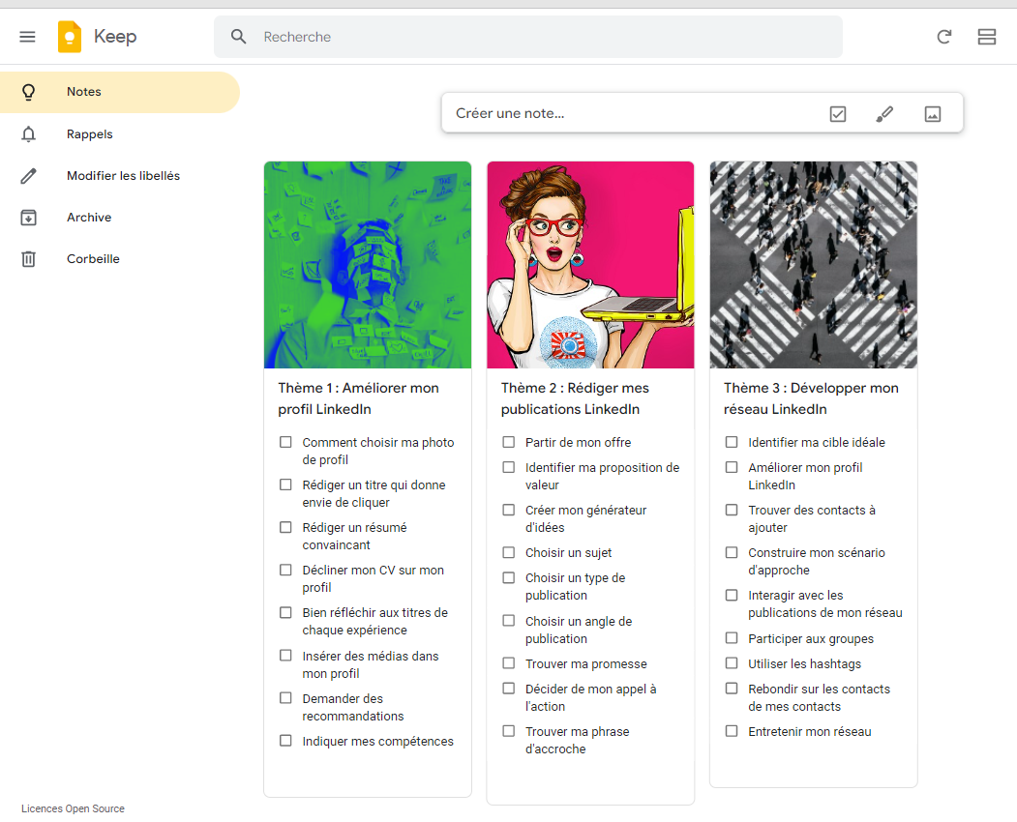
Task: Tick the 'Partir de mon offre' checkbox
Action: [x=508, y=442]
